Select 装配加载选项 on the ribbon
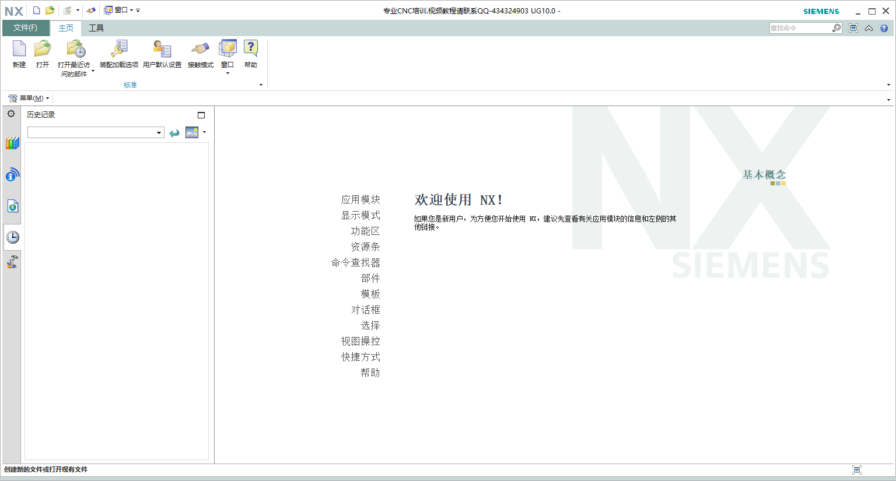Screen dimensions: 896x481 click(118, 55)
